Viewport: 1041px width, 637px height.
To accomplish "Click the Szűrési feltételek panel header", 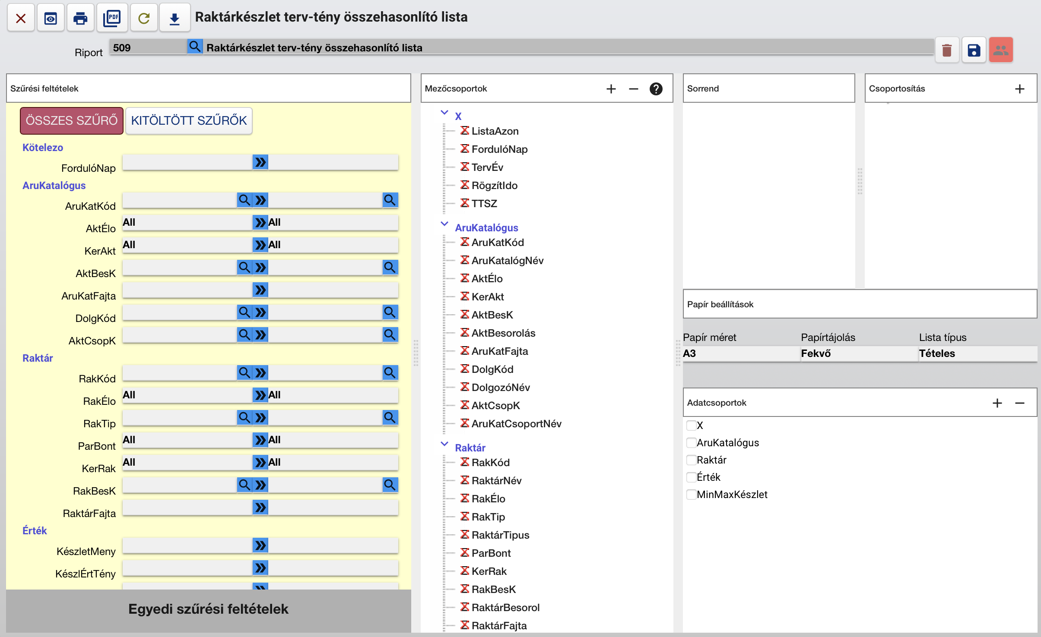I will [x=208, y=88].
